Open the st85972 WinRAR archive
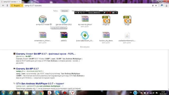Screen dimensions: 169x95 pyautogui.click(x=64, y=35)
